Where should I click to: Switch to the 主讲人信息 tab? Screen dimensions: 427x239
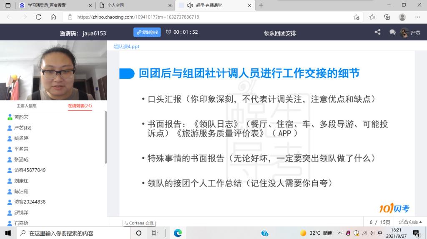coord(27,106)
